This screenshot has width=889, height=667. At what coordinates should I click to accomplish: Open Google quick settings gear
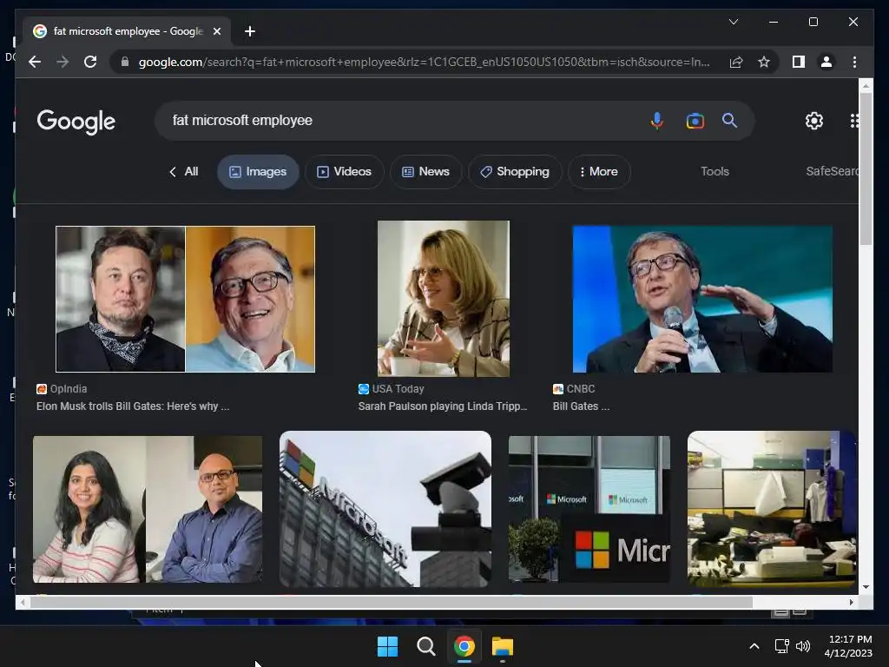814,120
